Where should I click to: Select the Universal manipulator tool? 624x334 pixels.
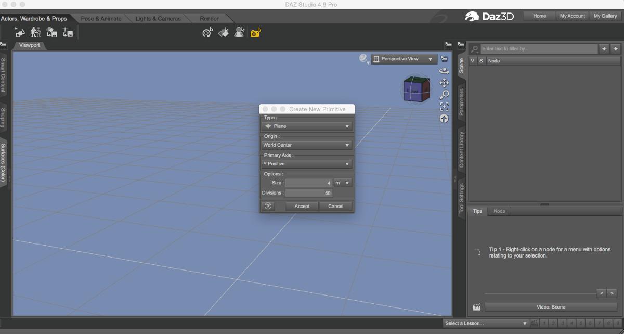[208, 32]
